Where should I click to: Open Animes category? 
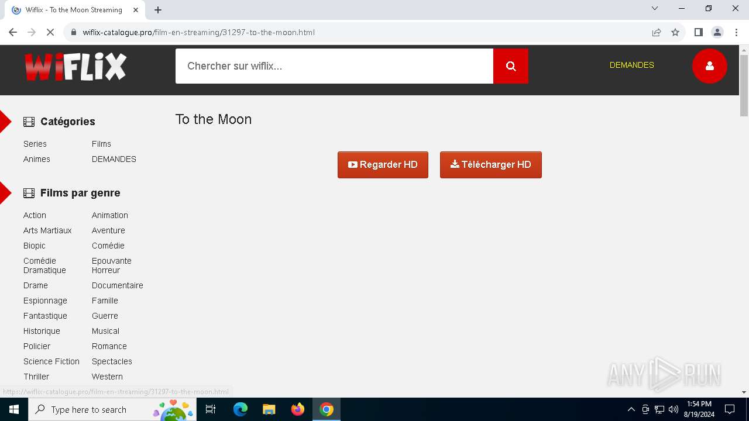pos(37,159)
